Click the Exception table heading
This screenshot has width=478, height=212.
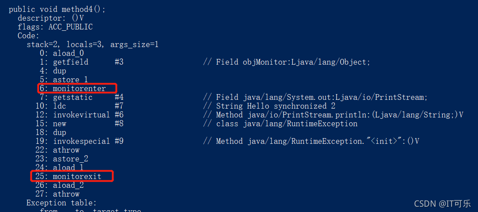61,203
